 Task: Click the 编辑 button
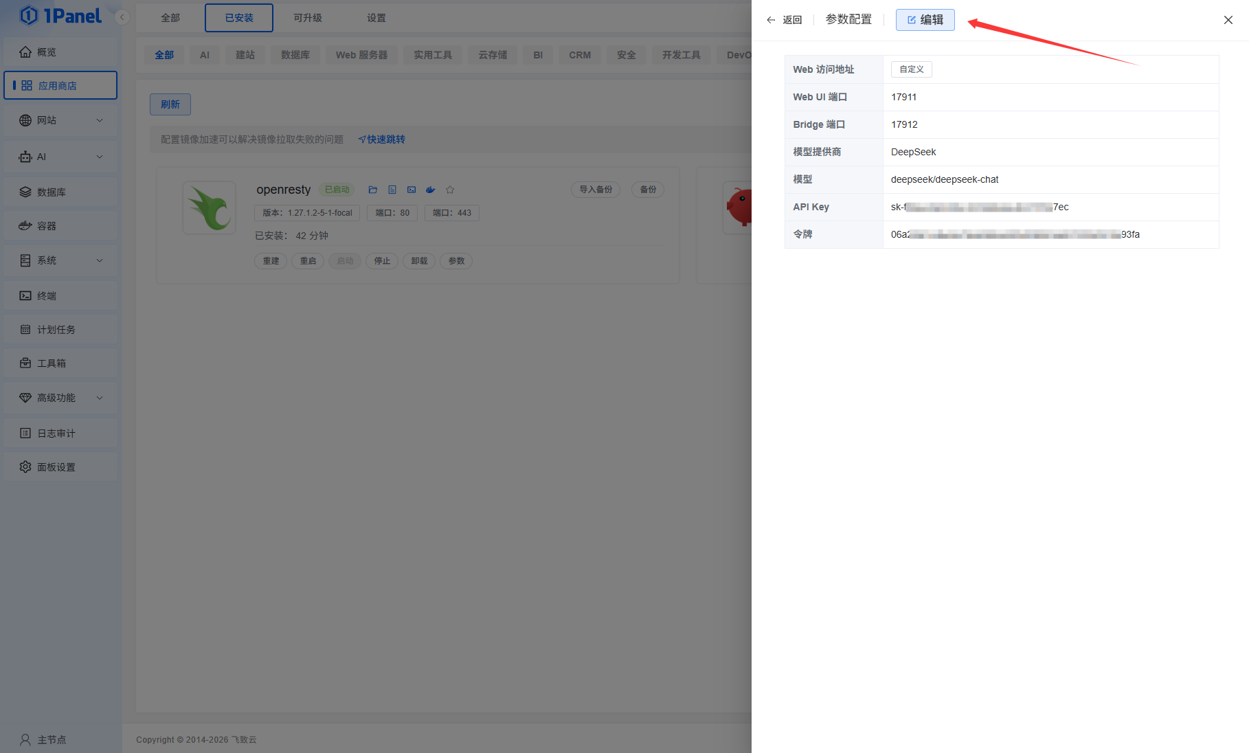[x=925, y=20]
